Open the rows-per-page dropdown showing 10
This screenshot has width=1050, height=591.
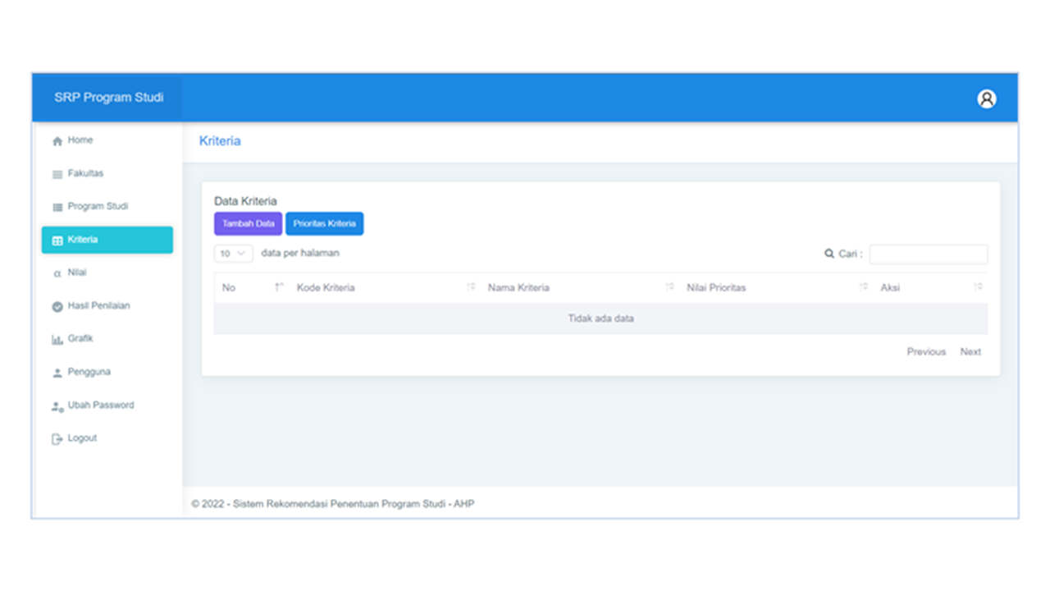[233, 254]
